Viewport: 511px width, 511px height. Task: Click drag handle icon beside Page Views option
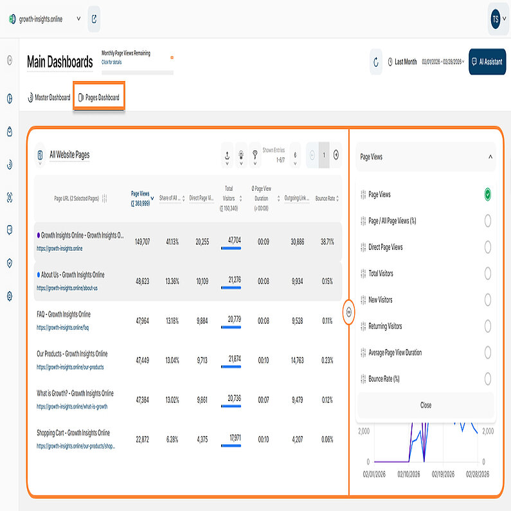coord(363,195)
